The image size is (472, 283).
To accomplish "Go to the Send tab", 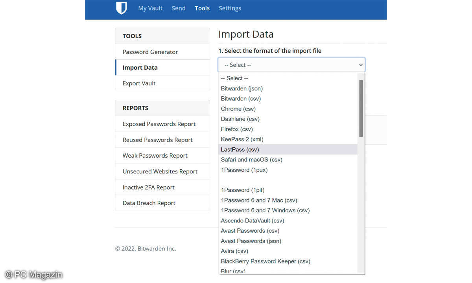I will 179,8.
